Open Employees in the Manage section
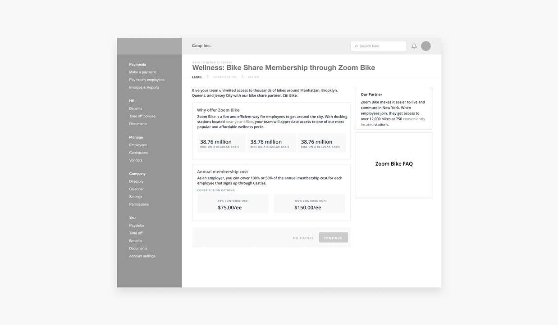 coord(138,145)
